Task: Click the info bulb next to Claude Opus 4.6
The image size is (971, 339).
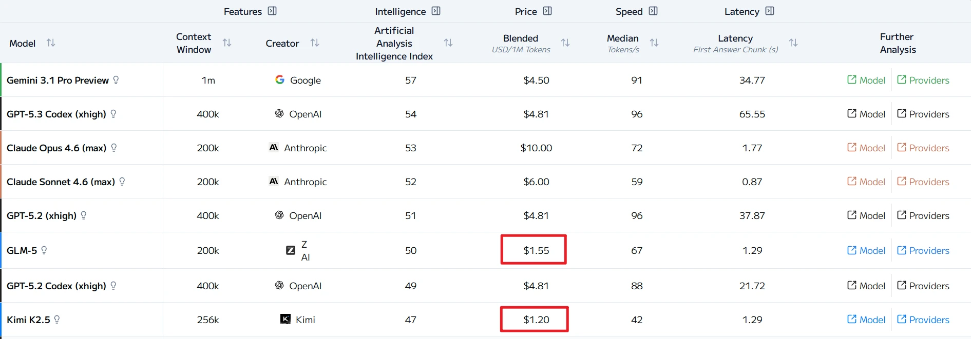Action: pos(114,148)
